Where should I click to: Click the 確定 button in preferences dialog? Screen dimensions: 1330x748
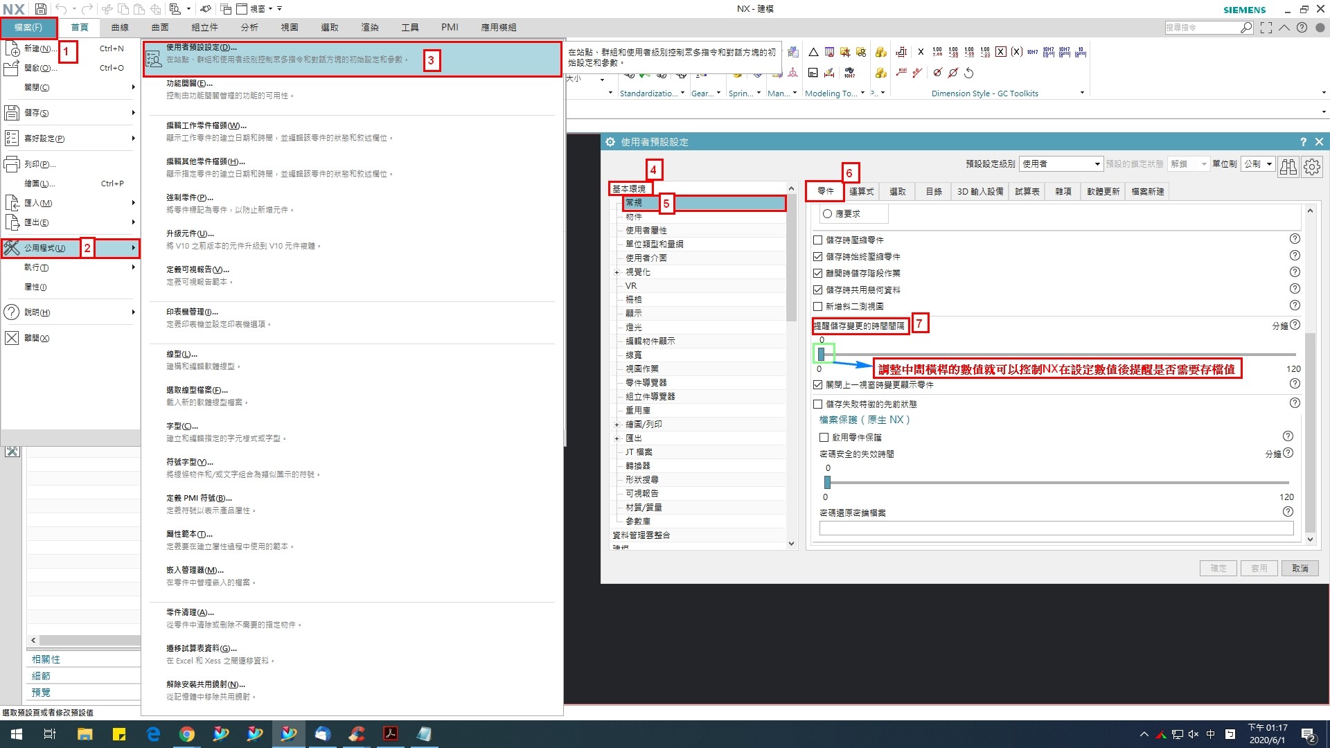tap(1218, 569)
